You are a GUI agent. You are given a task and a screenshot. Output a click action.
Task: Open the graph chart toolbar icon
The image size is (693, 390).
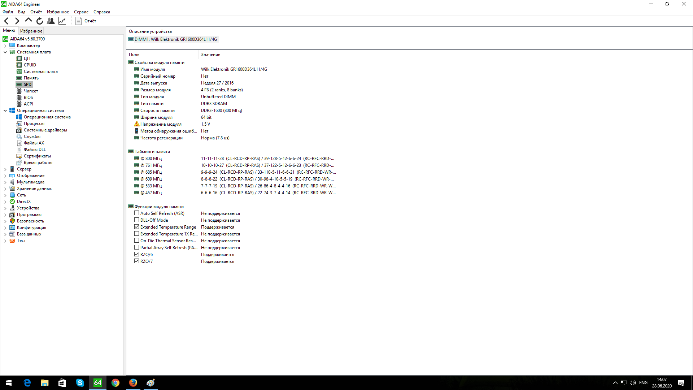[62, 21]
